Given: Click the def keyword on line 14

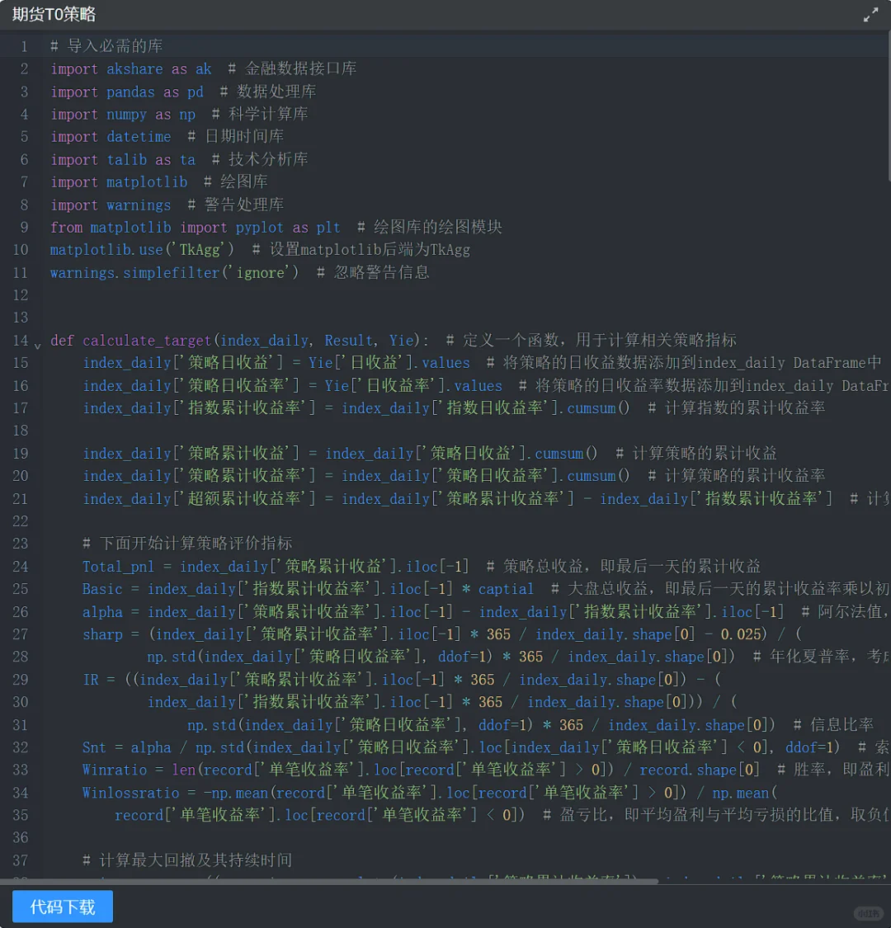Looking at the screenshot, I should pos(62,340).
